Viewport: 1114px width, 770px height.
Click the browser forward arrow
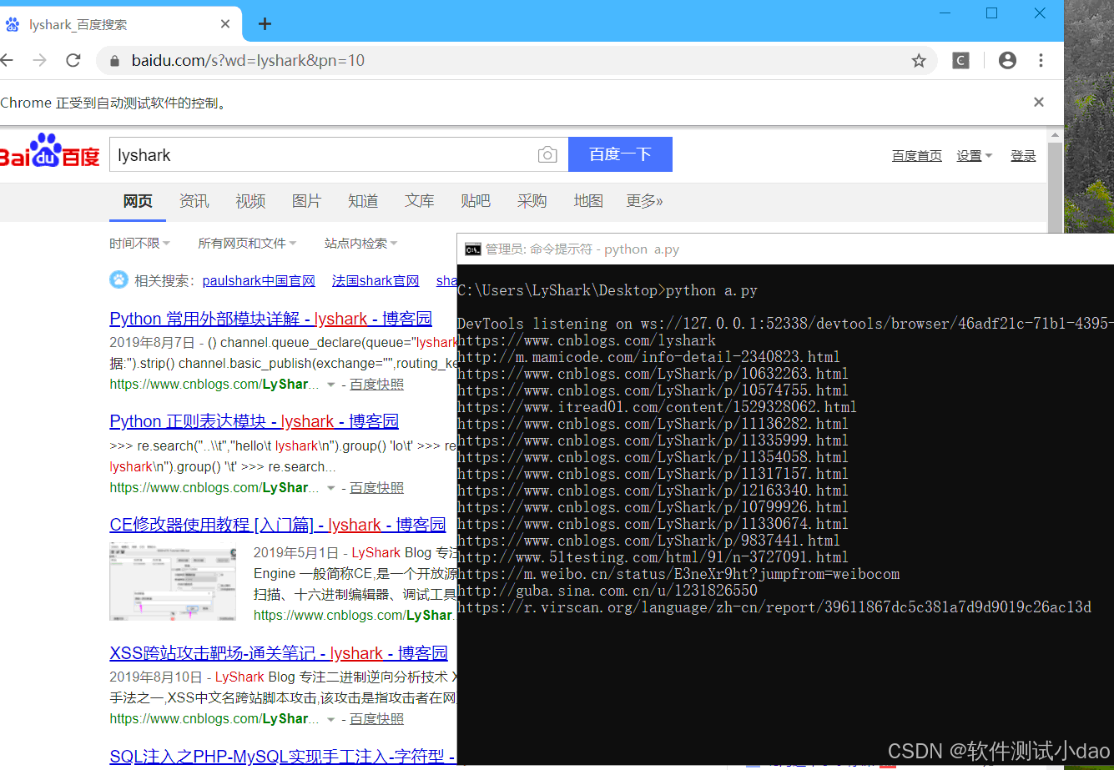[x=39, y=60]
